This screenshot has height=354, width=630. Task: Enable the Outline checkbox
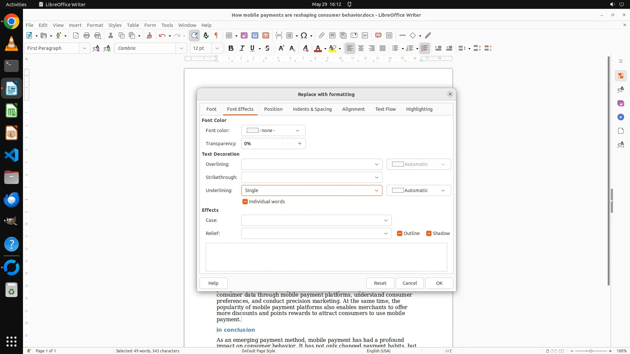(x=400, y=233)
